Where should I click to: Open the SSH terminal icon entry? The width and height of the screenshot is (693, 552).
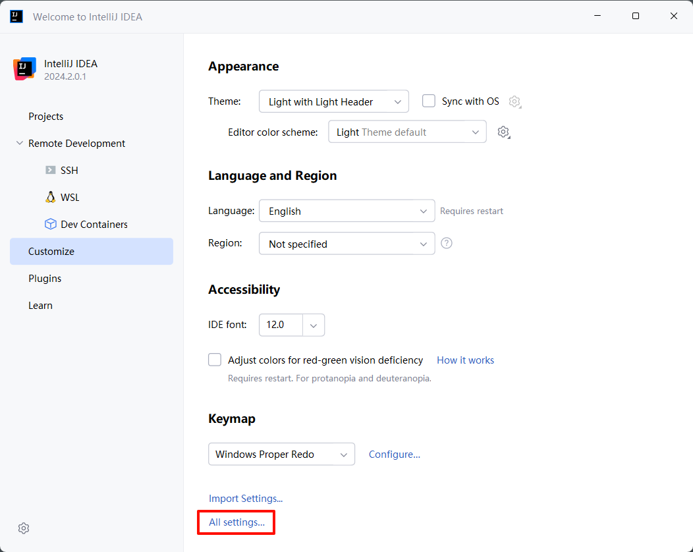coord(50,170)
